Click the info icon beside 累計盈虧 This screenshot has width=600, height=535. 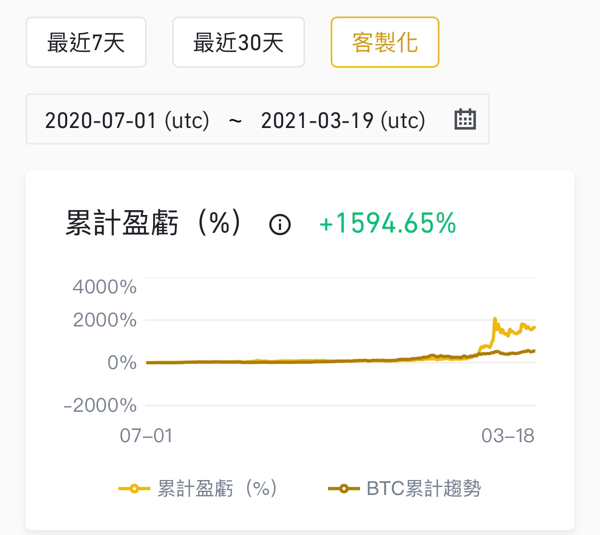pyautogui.click(x=279, y=224)
